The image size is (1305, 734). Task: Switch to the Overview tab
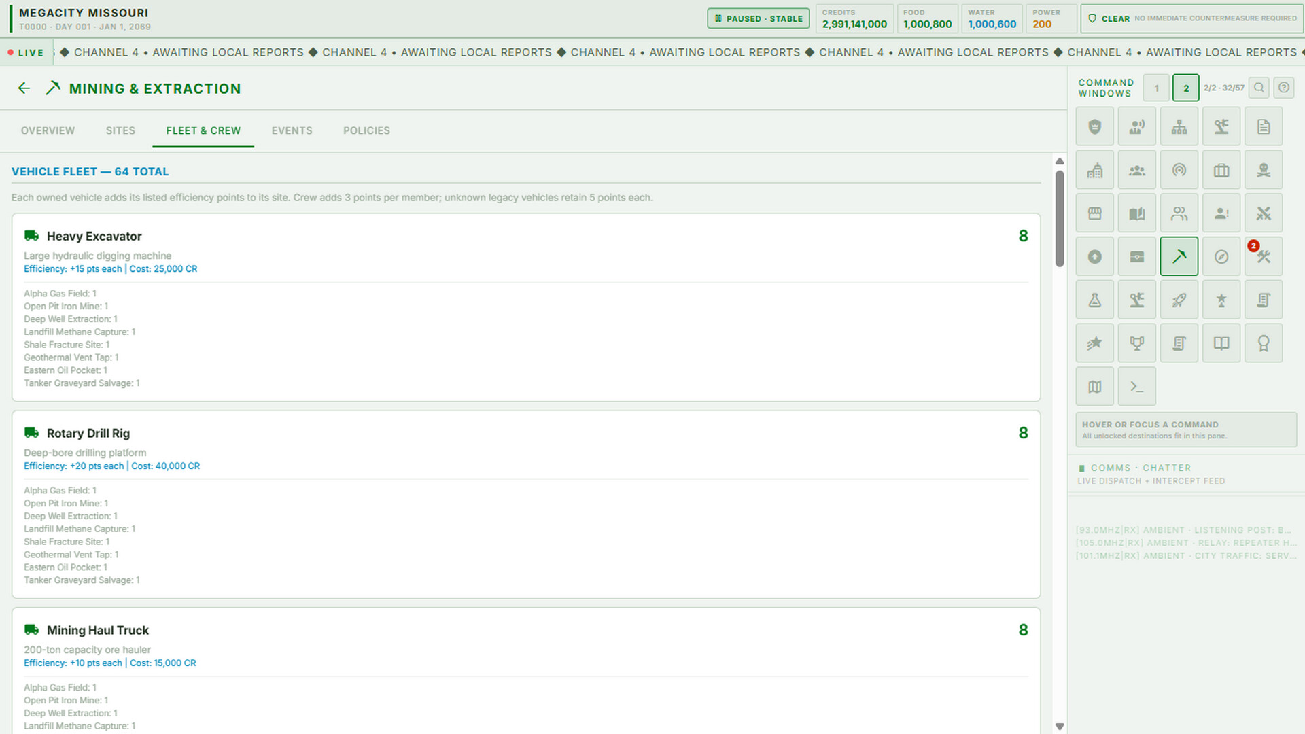pyautogui.click(x=48, y=130)
